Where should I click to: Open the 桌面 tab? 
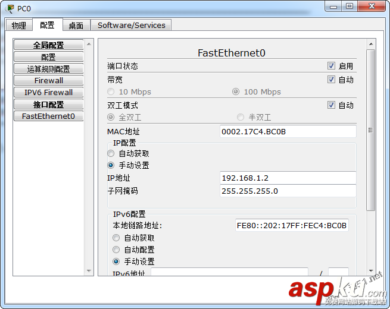76,25
